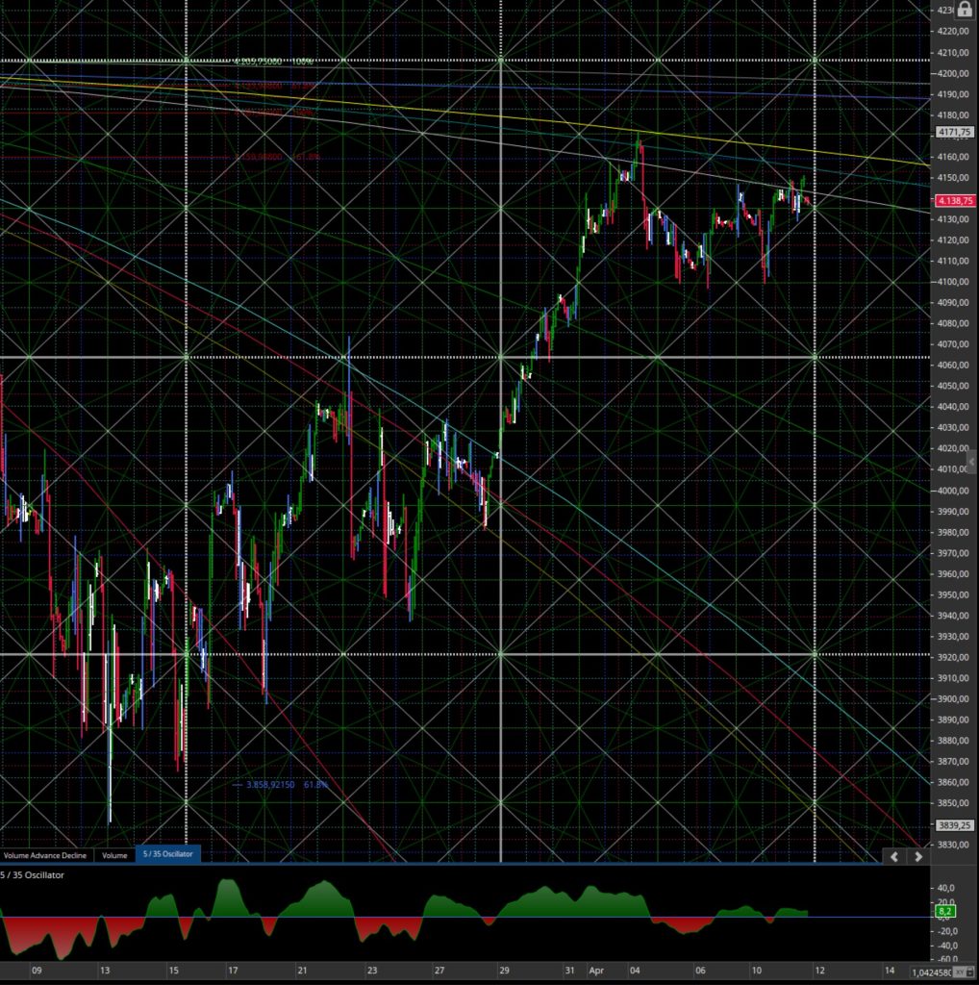
Task: Click the green 8,2 oscillator value tag
Action: click(945, 911)
